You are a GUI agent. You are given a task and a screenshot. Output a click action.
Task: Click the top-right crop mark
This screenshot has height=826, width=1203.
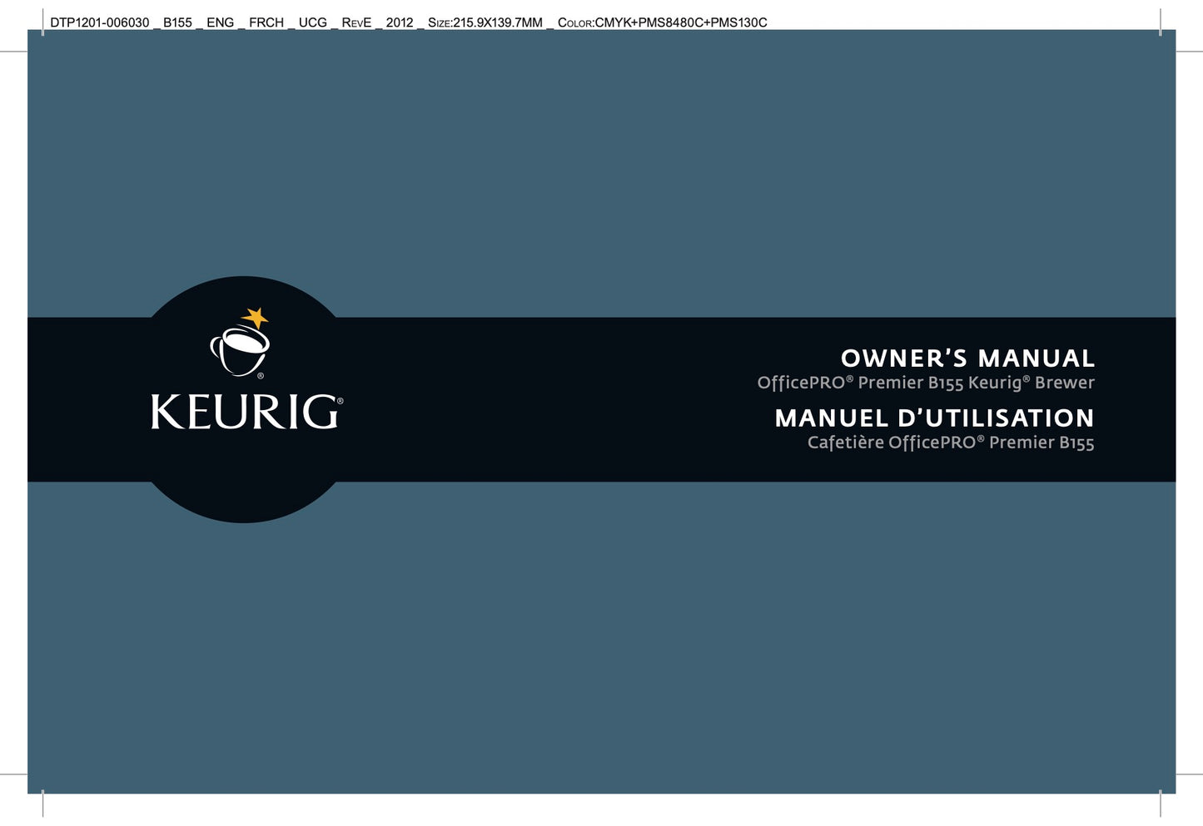pyautogui.click(x=1161, y=22)
